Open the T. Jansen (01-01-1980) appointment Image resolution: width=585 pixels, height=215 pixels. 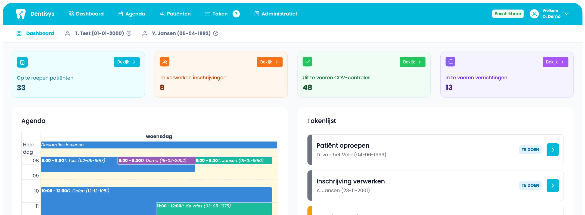(233, 161)
